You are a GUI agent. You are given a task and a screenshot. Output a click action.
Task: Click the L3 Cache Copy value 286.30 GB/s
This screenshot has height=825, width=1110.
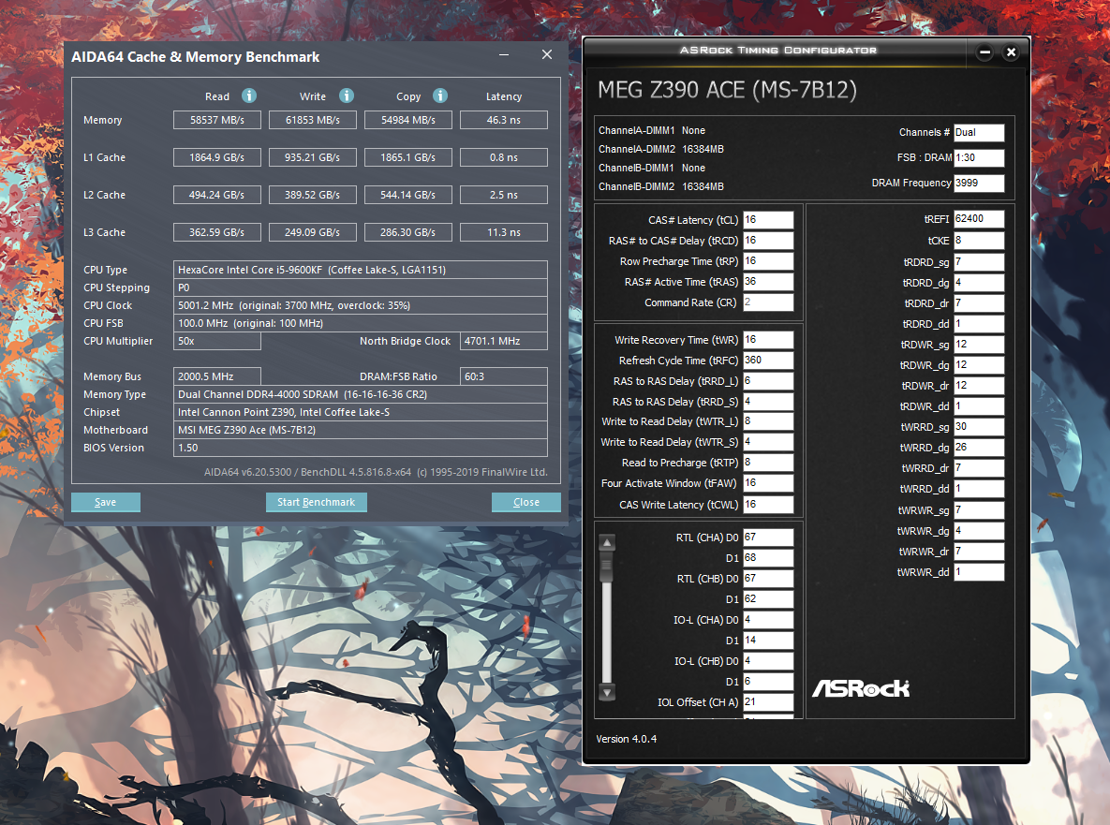point(407,232)
